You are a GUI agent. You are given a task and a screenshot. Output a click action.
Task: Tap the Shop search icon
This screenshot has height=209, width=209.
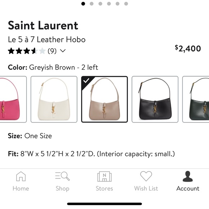point(62,176)
